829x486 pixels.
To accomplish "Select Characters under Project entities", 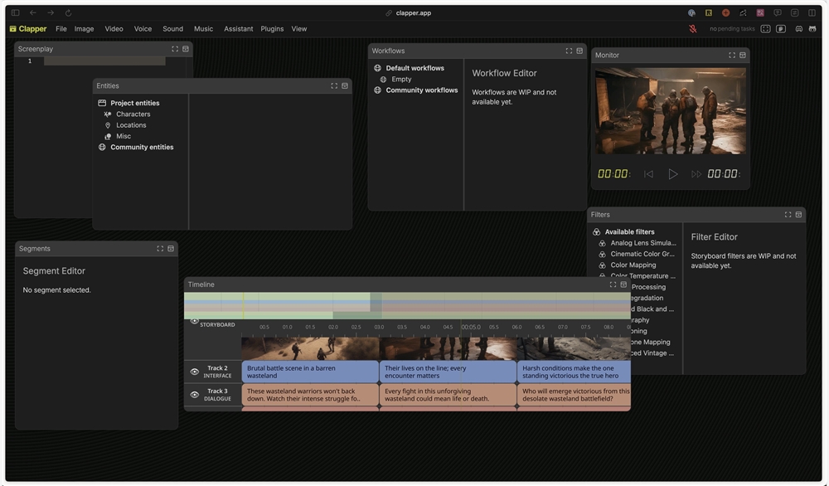I will [x=133, y=114].
